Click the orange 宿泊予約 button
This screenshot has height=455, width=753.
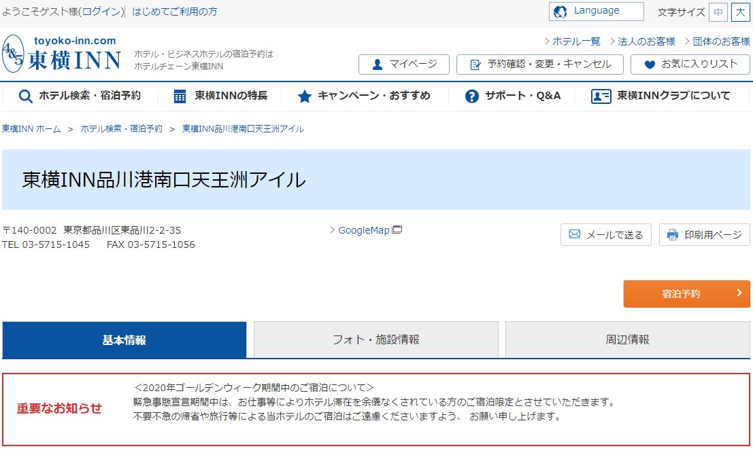[x=686, y=294]
